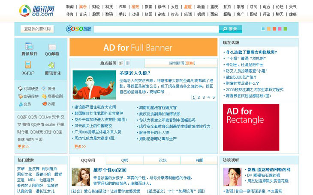Screen dimensions: 313x195
Task: Select the Q吧 tab
Action: coord(125,160)
